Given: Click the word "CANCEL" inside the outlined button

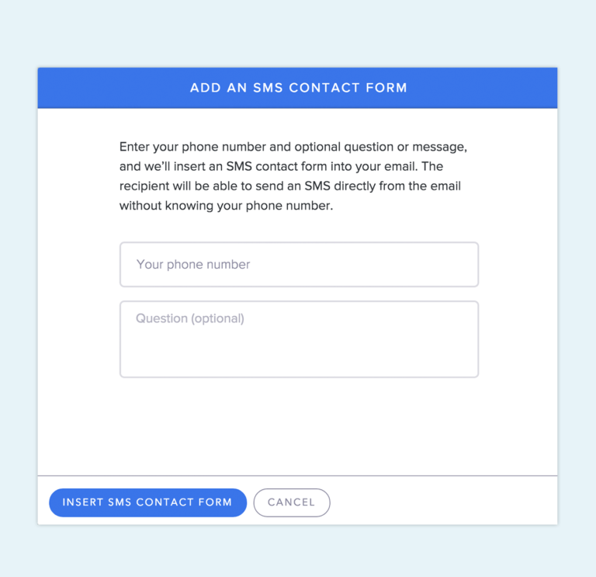Looking at the screenshot, I should (292, 502).
